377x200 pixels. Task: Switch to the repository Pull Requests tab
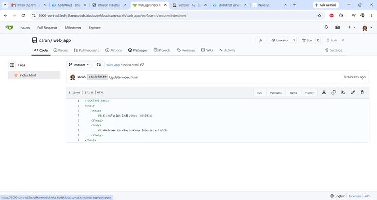[86, 50]
